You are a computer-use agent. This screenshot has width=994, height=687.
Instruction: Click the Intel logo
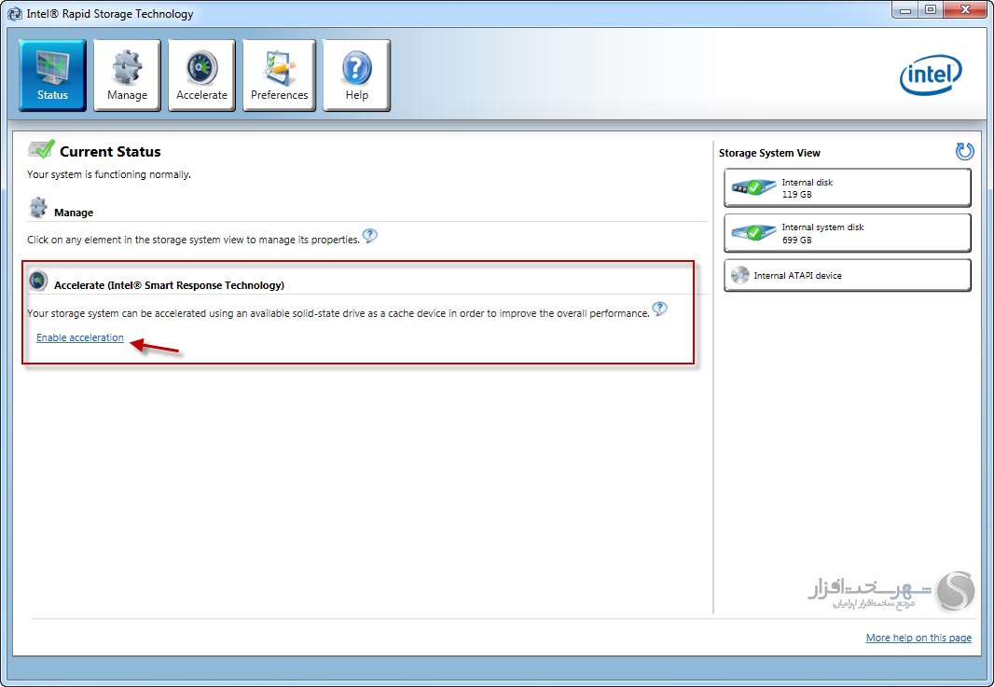point(931,75)
